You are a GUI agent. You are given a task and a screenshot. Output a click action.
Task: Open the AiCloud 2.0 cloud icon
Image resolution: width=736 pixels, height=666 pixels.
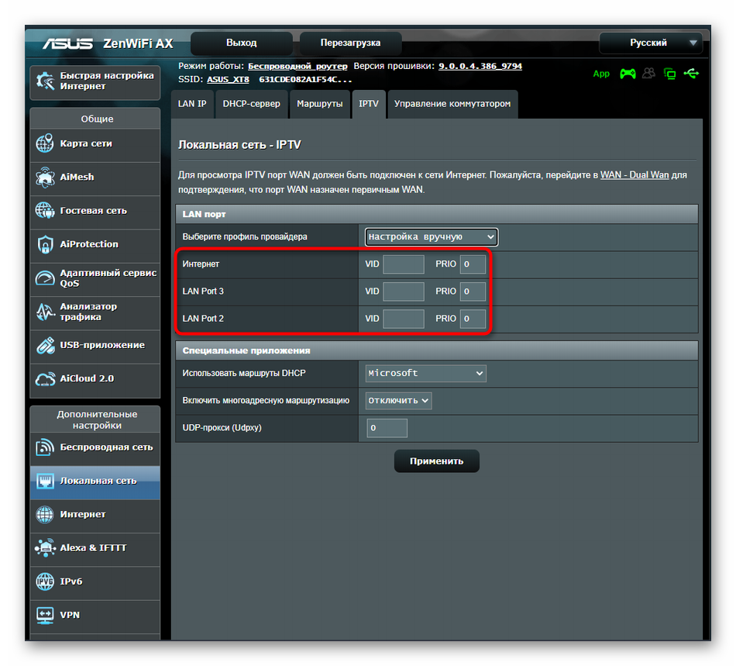(46, 379)
